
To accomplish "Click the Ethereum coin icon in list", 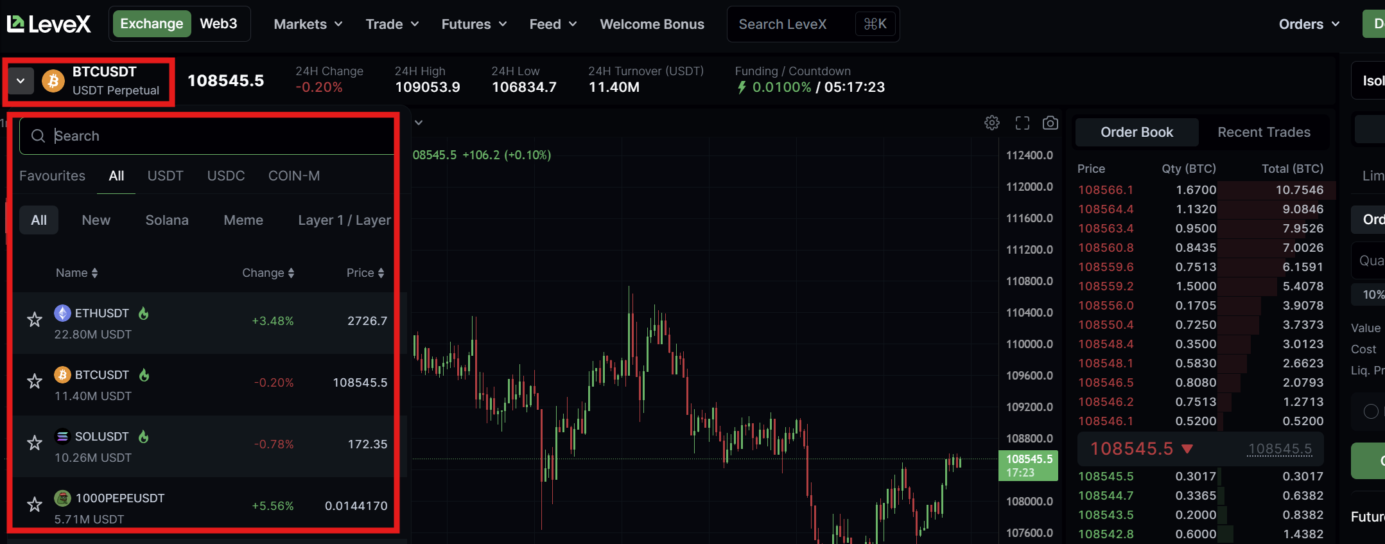I will pyautogui.click(x=62, y=313).
